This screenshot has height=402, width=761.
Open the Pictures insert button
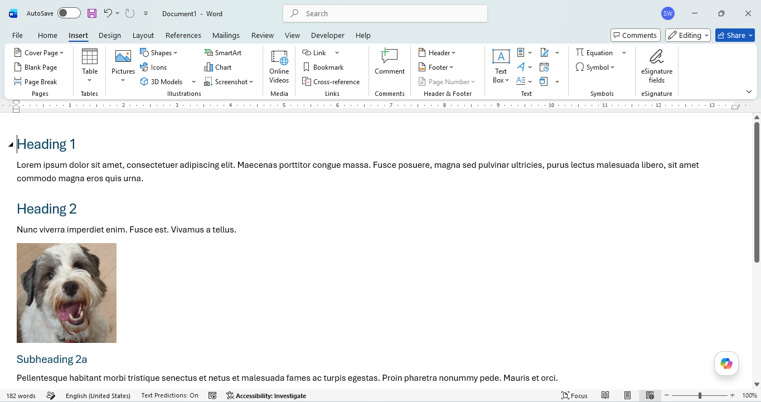123,66
